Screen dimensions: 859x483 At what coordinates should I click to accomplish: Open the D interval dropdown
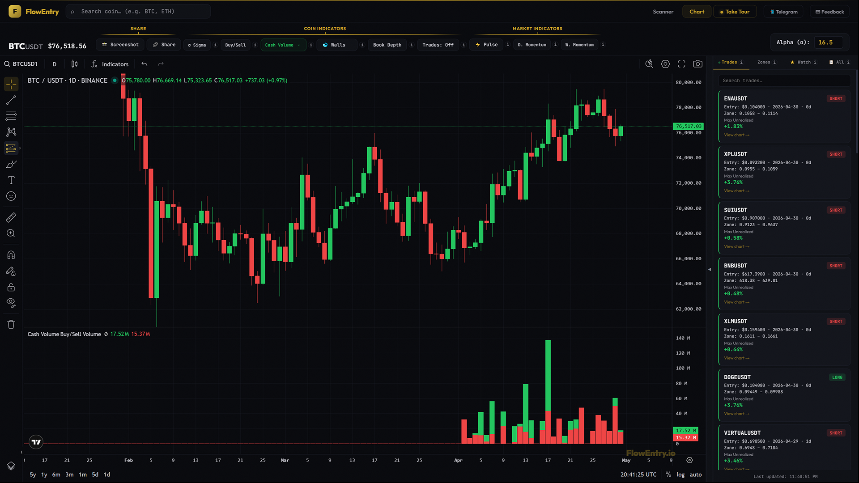[x=55, y=64]
